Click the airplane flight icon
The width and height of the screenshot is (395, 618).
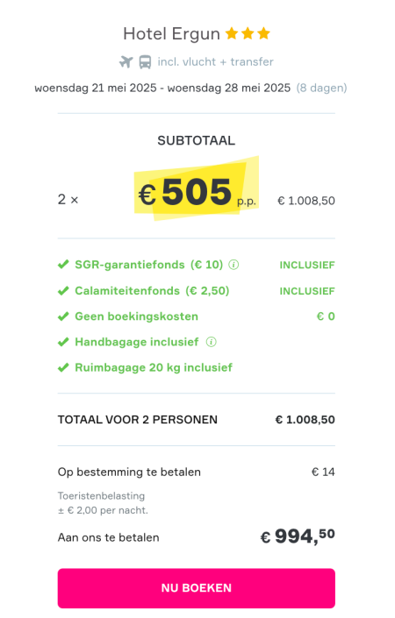126,62
